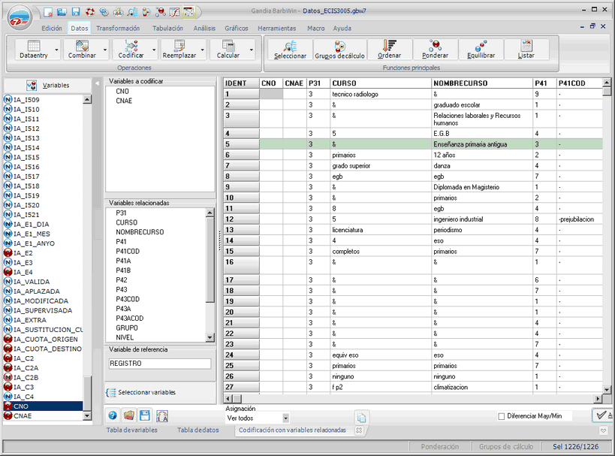Click the Ordenar sort icon
The height and width of the screenshot is (456, 615).
pyautogui.click(x=389, y=46)
